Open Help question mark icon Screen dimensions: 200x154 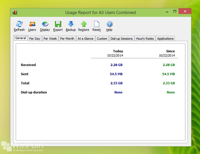109,24
